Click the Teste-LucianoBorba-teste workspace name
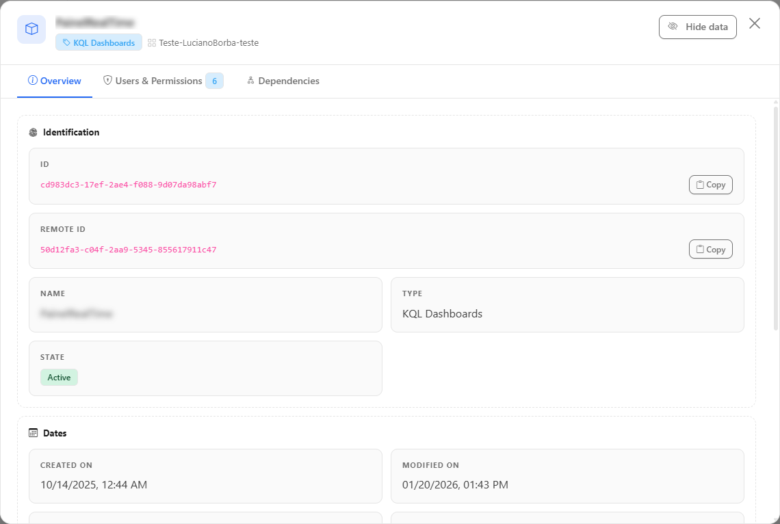The width and height of the screenshot is (780, 524). pyautogui.click(x=209, y=43)
